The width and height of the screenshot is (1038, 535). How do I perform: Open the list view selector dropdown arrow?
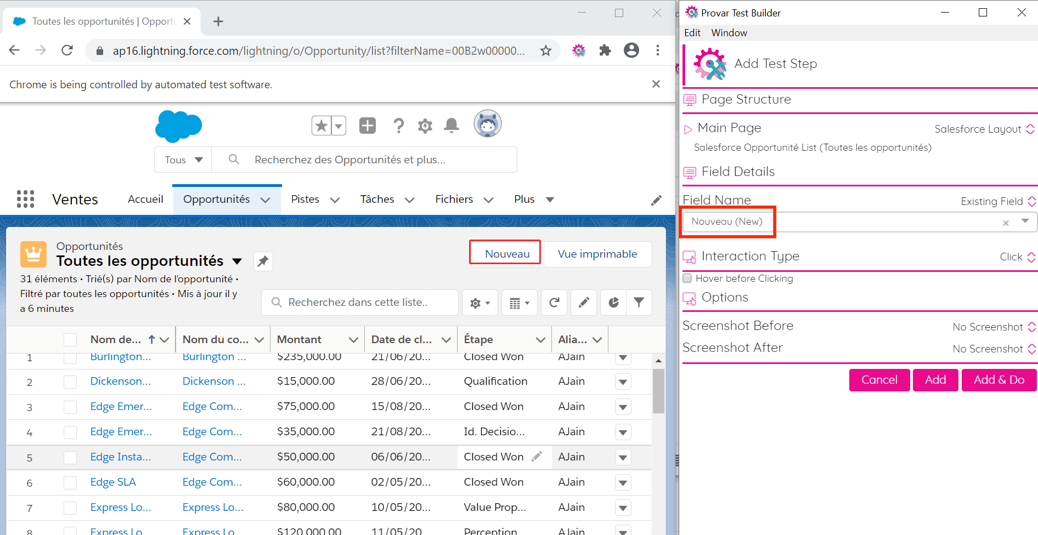coord(237,261)
